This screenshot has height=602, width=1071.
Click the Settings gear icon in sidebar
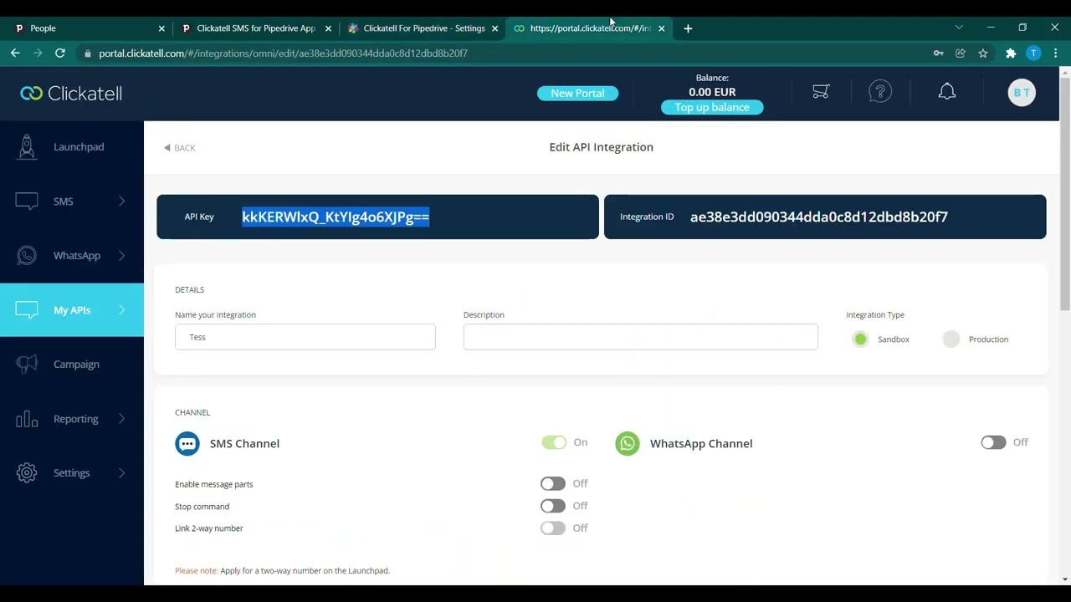tap(27, 473)
